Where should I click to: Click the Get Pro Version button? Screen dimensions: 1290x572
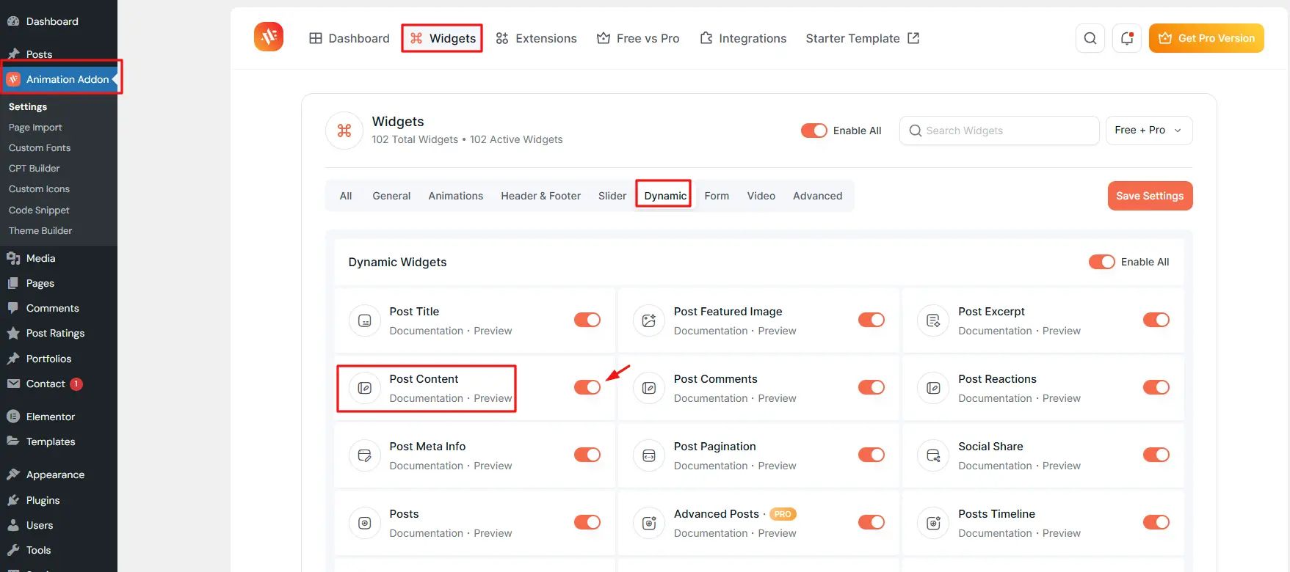click(x=1206, y=38)
